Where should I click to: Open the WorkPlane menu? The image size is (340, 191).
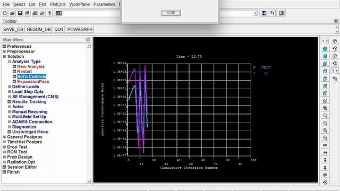[79, 4]
